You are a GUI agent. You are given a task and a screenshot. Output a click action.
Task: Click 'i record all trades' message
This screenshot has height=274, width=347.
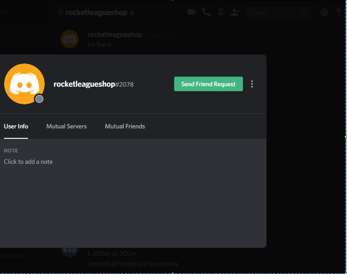click(x=133, y=264)
